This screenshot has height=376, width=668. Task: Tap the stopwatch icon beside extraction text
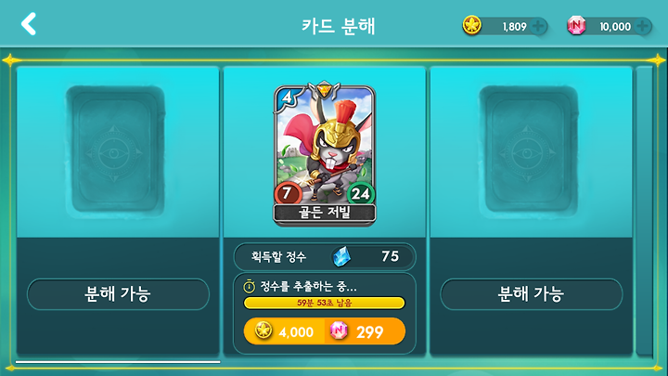tap(250, 287)
